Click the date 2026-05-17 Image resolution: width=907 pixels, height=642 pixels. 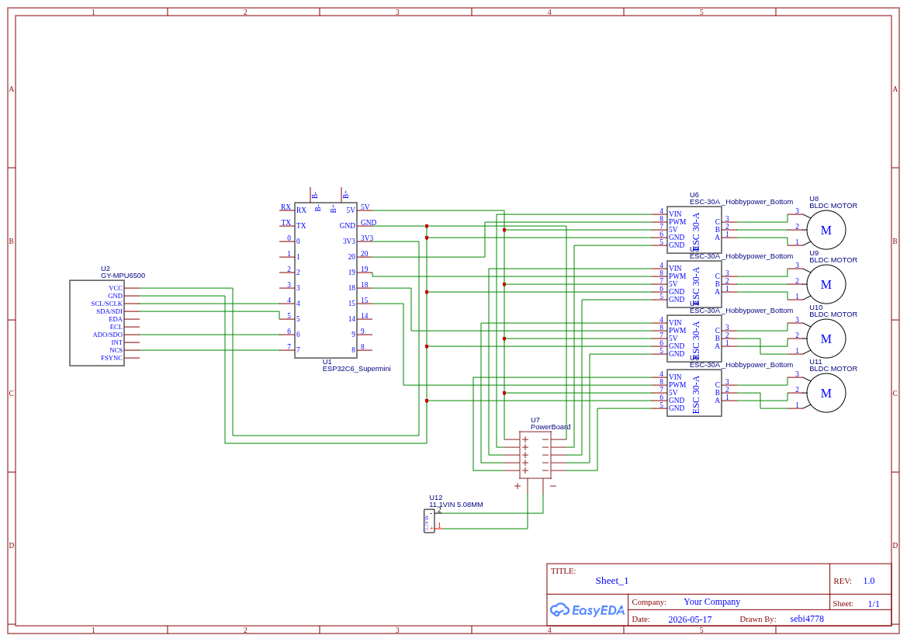click(x=690, y=619)
